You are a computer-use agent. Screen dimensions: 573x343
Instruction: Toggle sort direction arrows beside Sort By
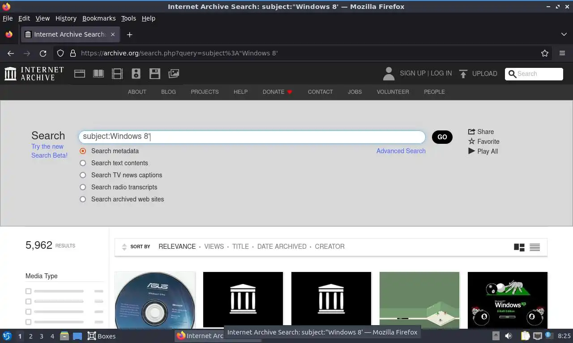tap(124, 247)
